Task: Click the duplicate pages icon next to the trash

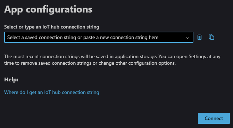Action: [211, 37]
